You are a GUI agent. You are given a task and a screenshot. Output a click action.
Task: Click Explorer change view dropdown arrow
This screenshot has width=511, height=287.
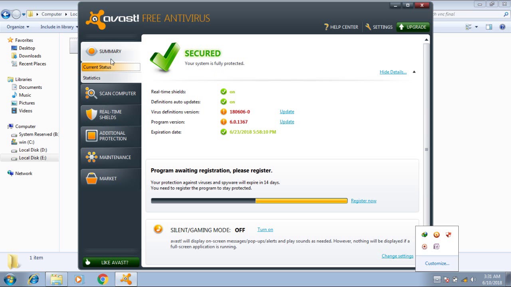[x=476, y=27]
